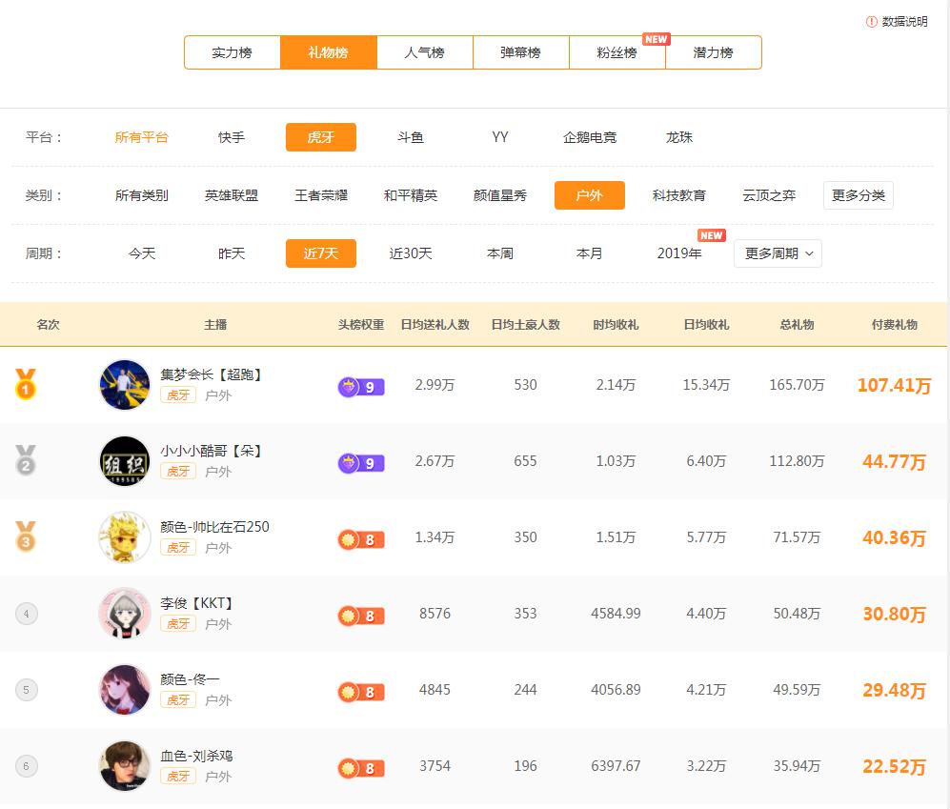This screenshot has height=809, width=950.
Task: Set period to 近30天
Action: (410, 253)
